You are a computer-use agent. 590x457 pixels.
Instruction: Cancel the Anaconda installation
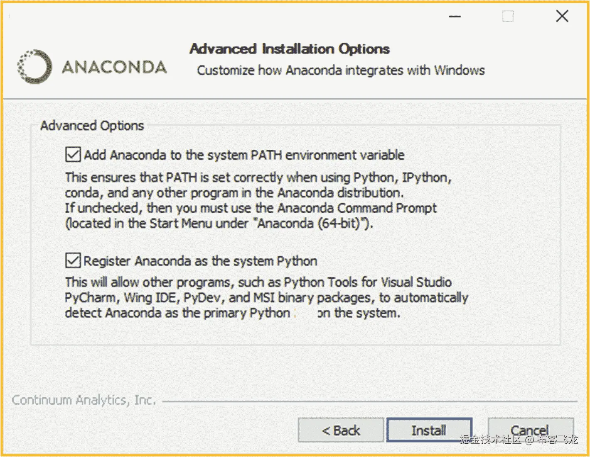(529, 429)
